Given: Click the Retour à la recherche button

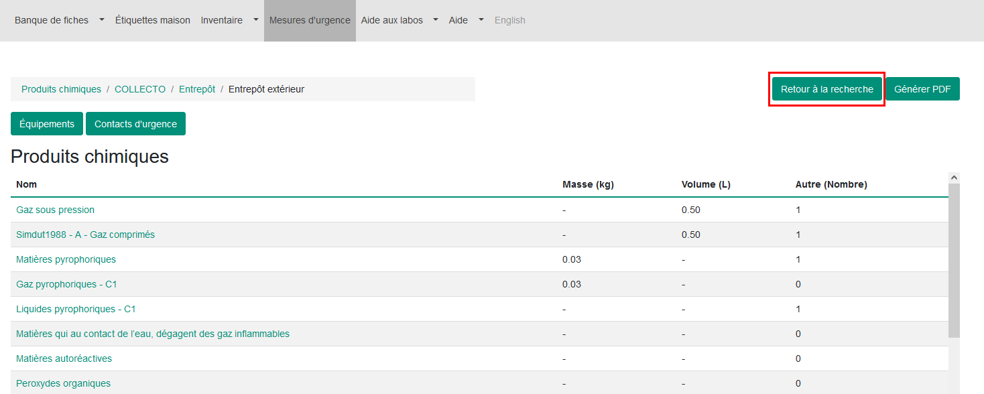Looking at the screenshot, I should click(827, 89).
